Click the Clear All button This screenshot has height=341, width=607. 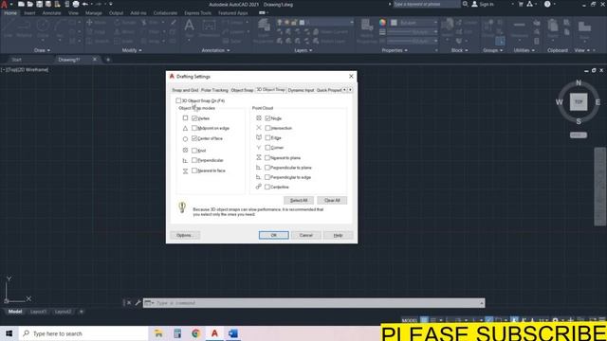(x=332, y=200)
